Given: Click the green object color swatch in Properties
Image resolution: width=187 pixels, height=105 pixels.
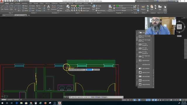Looking at the screenshot, I should [x=117, y=6].
